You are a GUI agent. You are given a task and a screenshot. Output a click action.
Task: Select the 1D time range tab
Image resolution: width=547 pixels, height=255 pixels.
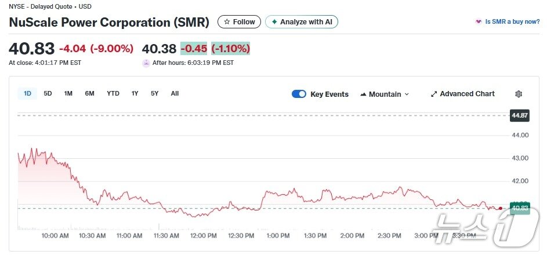(27, 93)
